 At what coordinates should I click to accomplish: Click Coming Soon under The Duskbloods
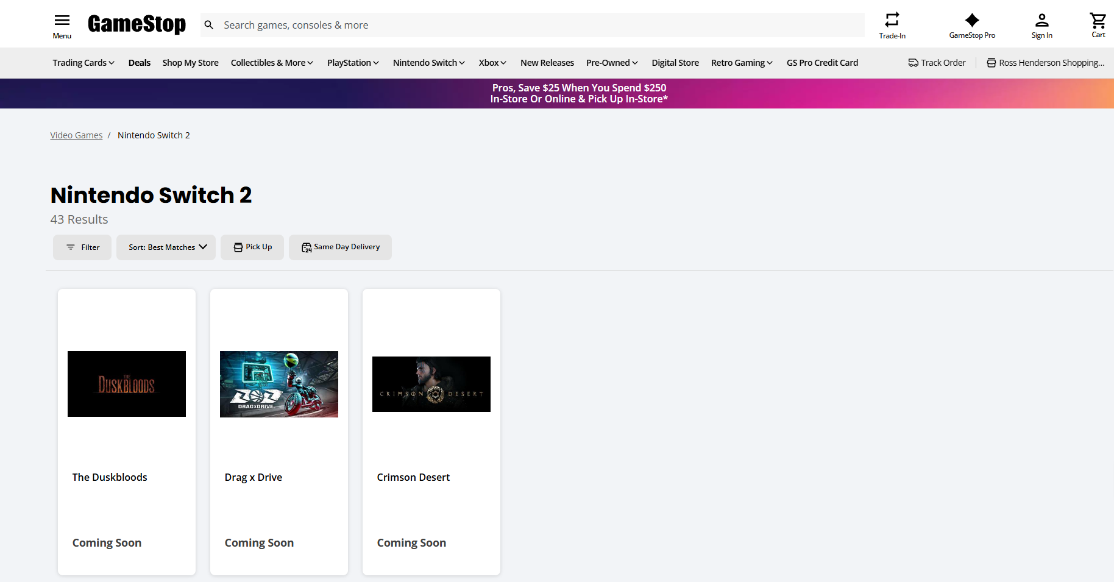tap(107, 543)
